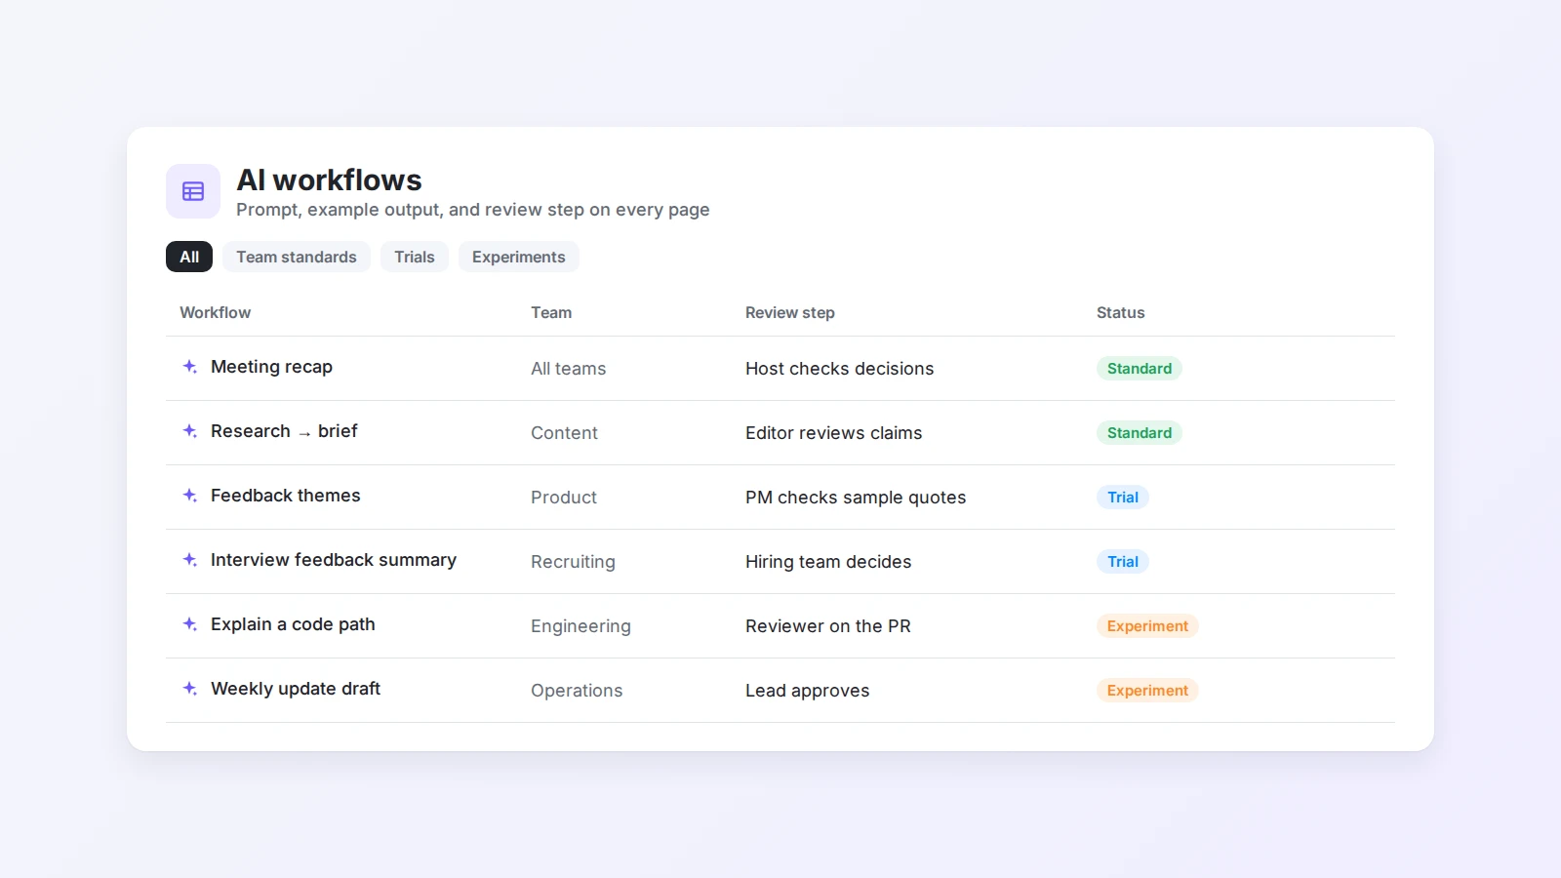Click the sparkle icon beside Meeting recap
This screenshot has height=878, width=1561.
point(190,367)
